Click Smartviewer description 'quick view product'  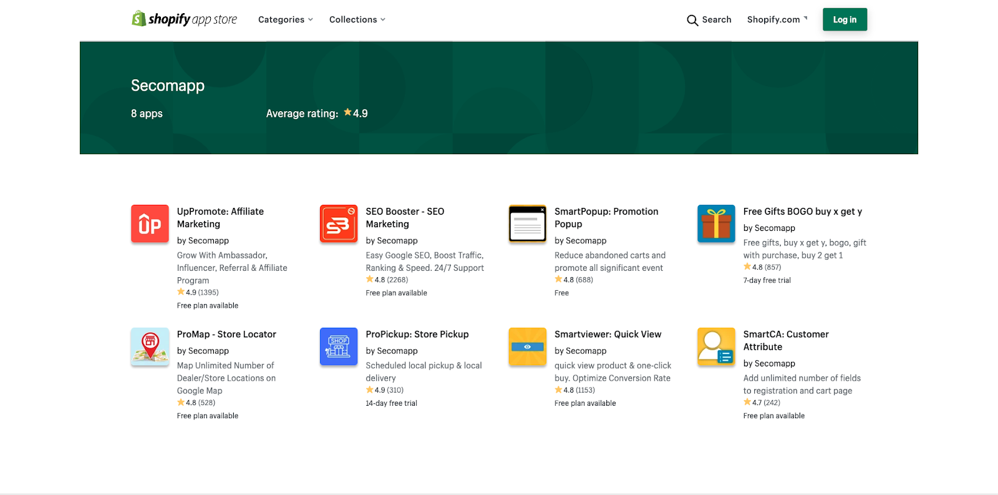pos(613,372)
